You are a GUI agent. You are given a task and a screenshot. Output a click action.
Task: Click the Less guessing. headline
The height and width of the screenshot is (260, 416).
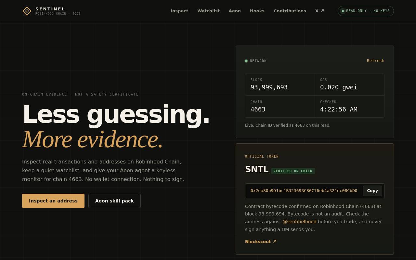tap(116, 114)
